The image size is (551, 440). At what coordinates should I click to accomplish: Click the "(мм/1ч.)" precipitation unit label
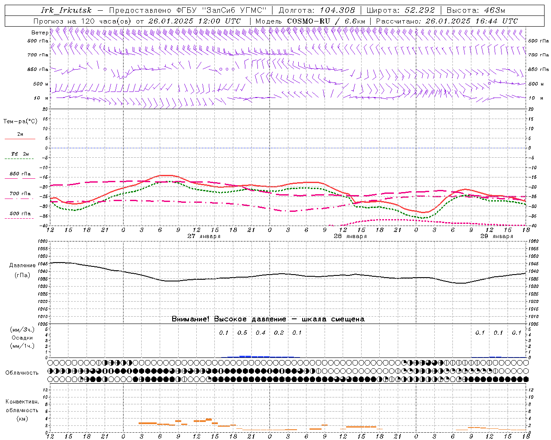click(22, 346)
